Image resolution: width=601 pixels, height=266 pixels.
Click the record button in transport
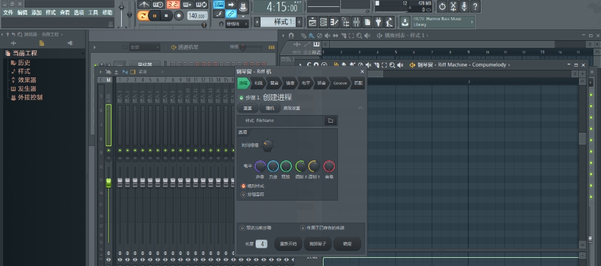click(178, 16)
